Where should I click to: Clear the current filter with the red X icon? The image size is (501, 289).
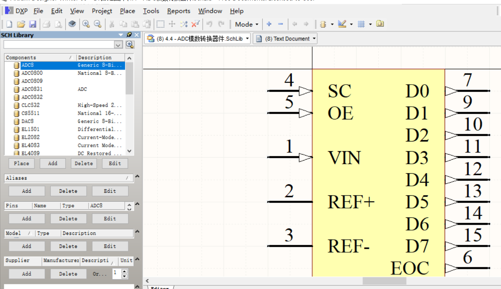(x=195, y=24)
